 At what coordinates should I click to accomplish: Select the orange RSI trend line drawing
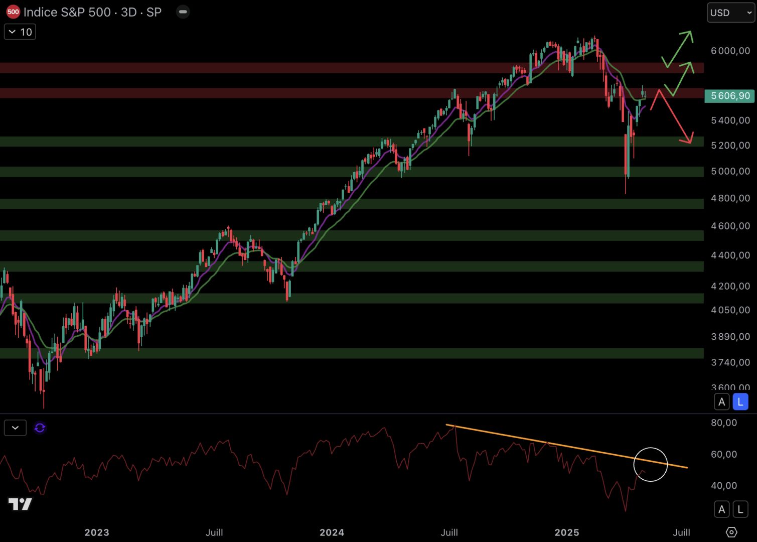click(x=567, y=447)
